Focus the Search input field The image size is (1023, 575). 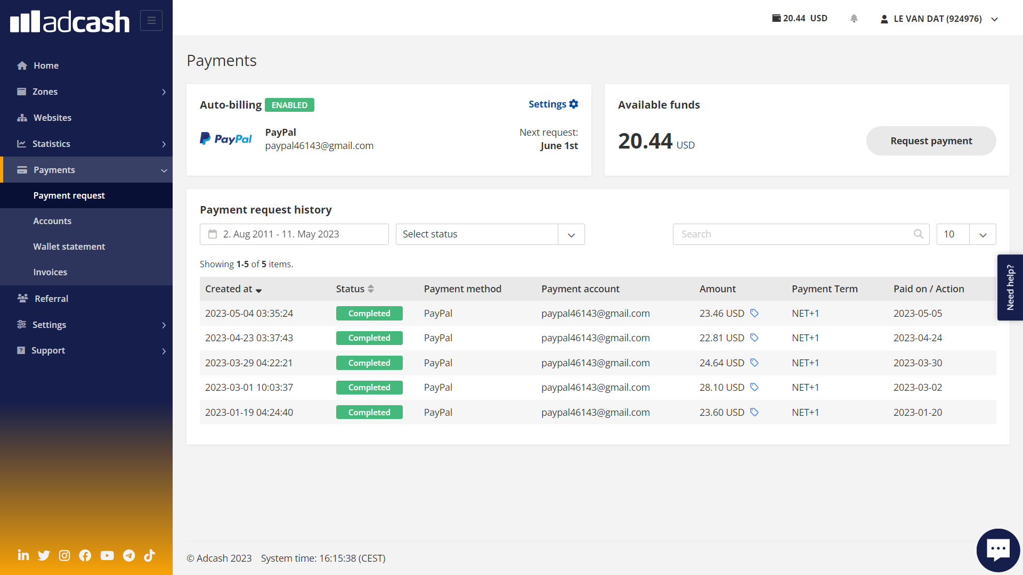(x=801, y=234)
